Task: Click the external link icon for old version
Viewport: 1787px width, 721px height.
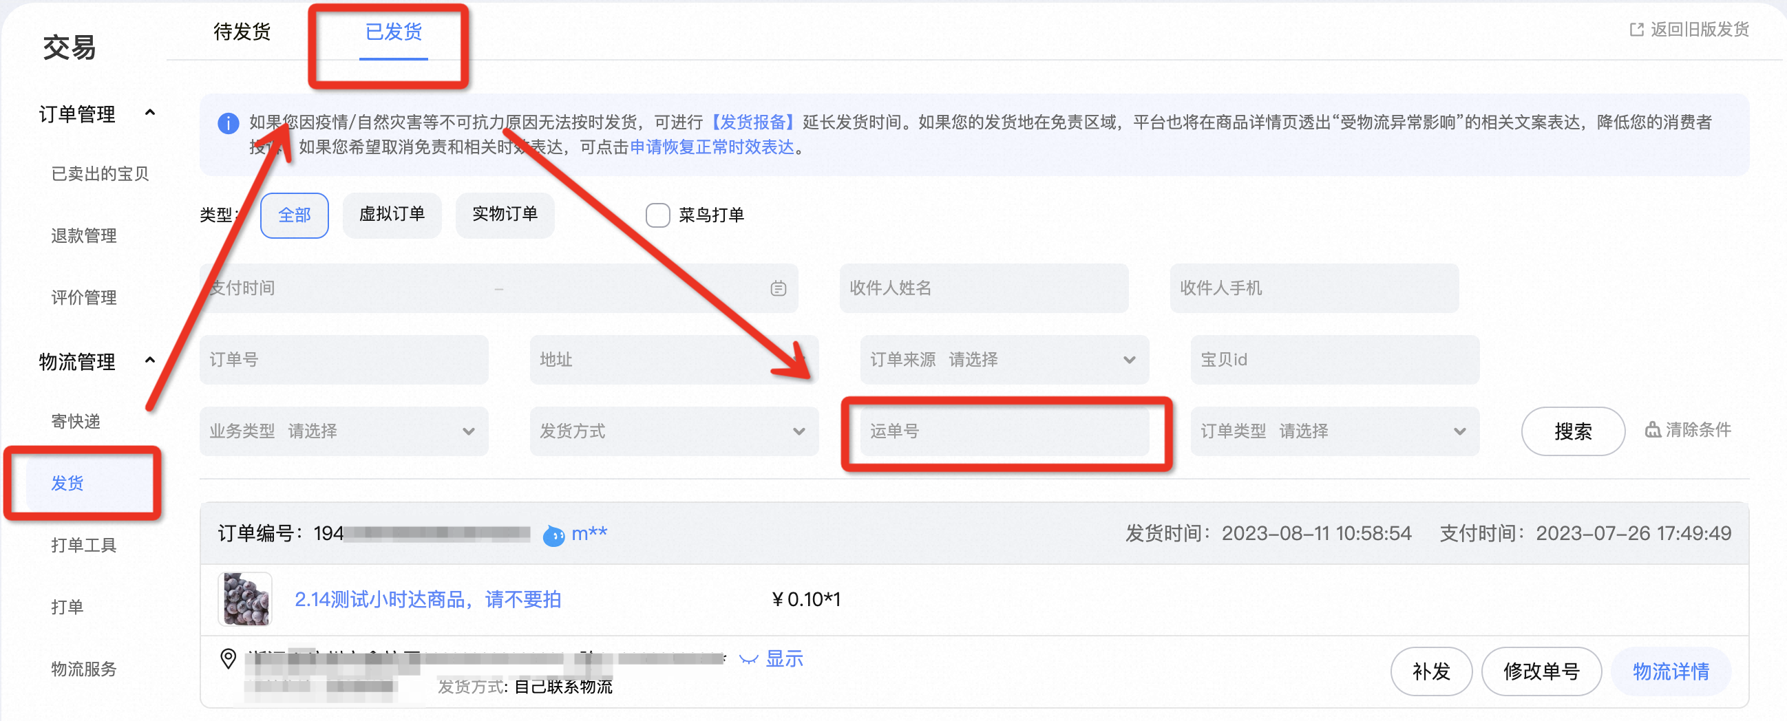Action: (1636, 30)
